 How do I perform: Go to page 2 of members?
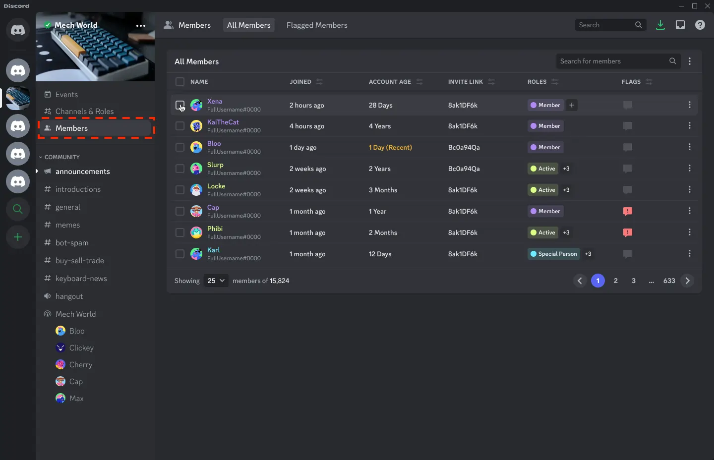616,281
